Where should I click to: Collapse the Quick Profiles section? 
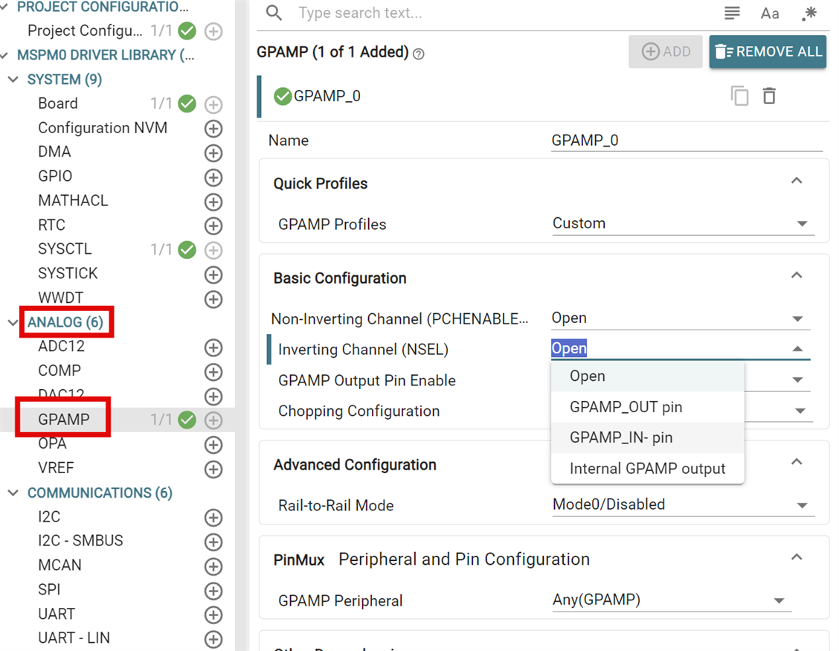coord(797,181)
